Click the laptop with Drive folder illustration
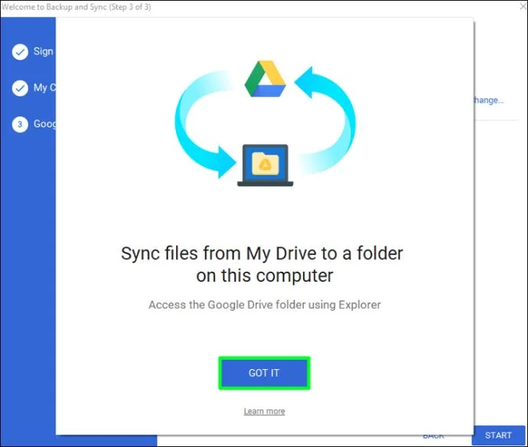The height and width of the screenshot is (447, 528). tap(265, 165)
